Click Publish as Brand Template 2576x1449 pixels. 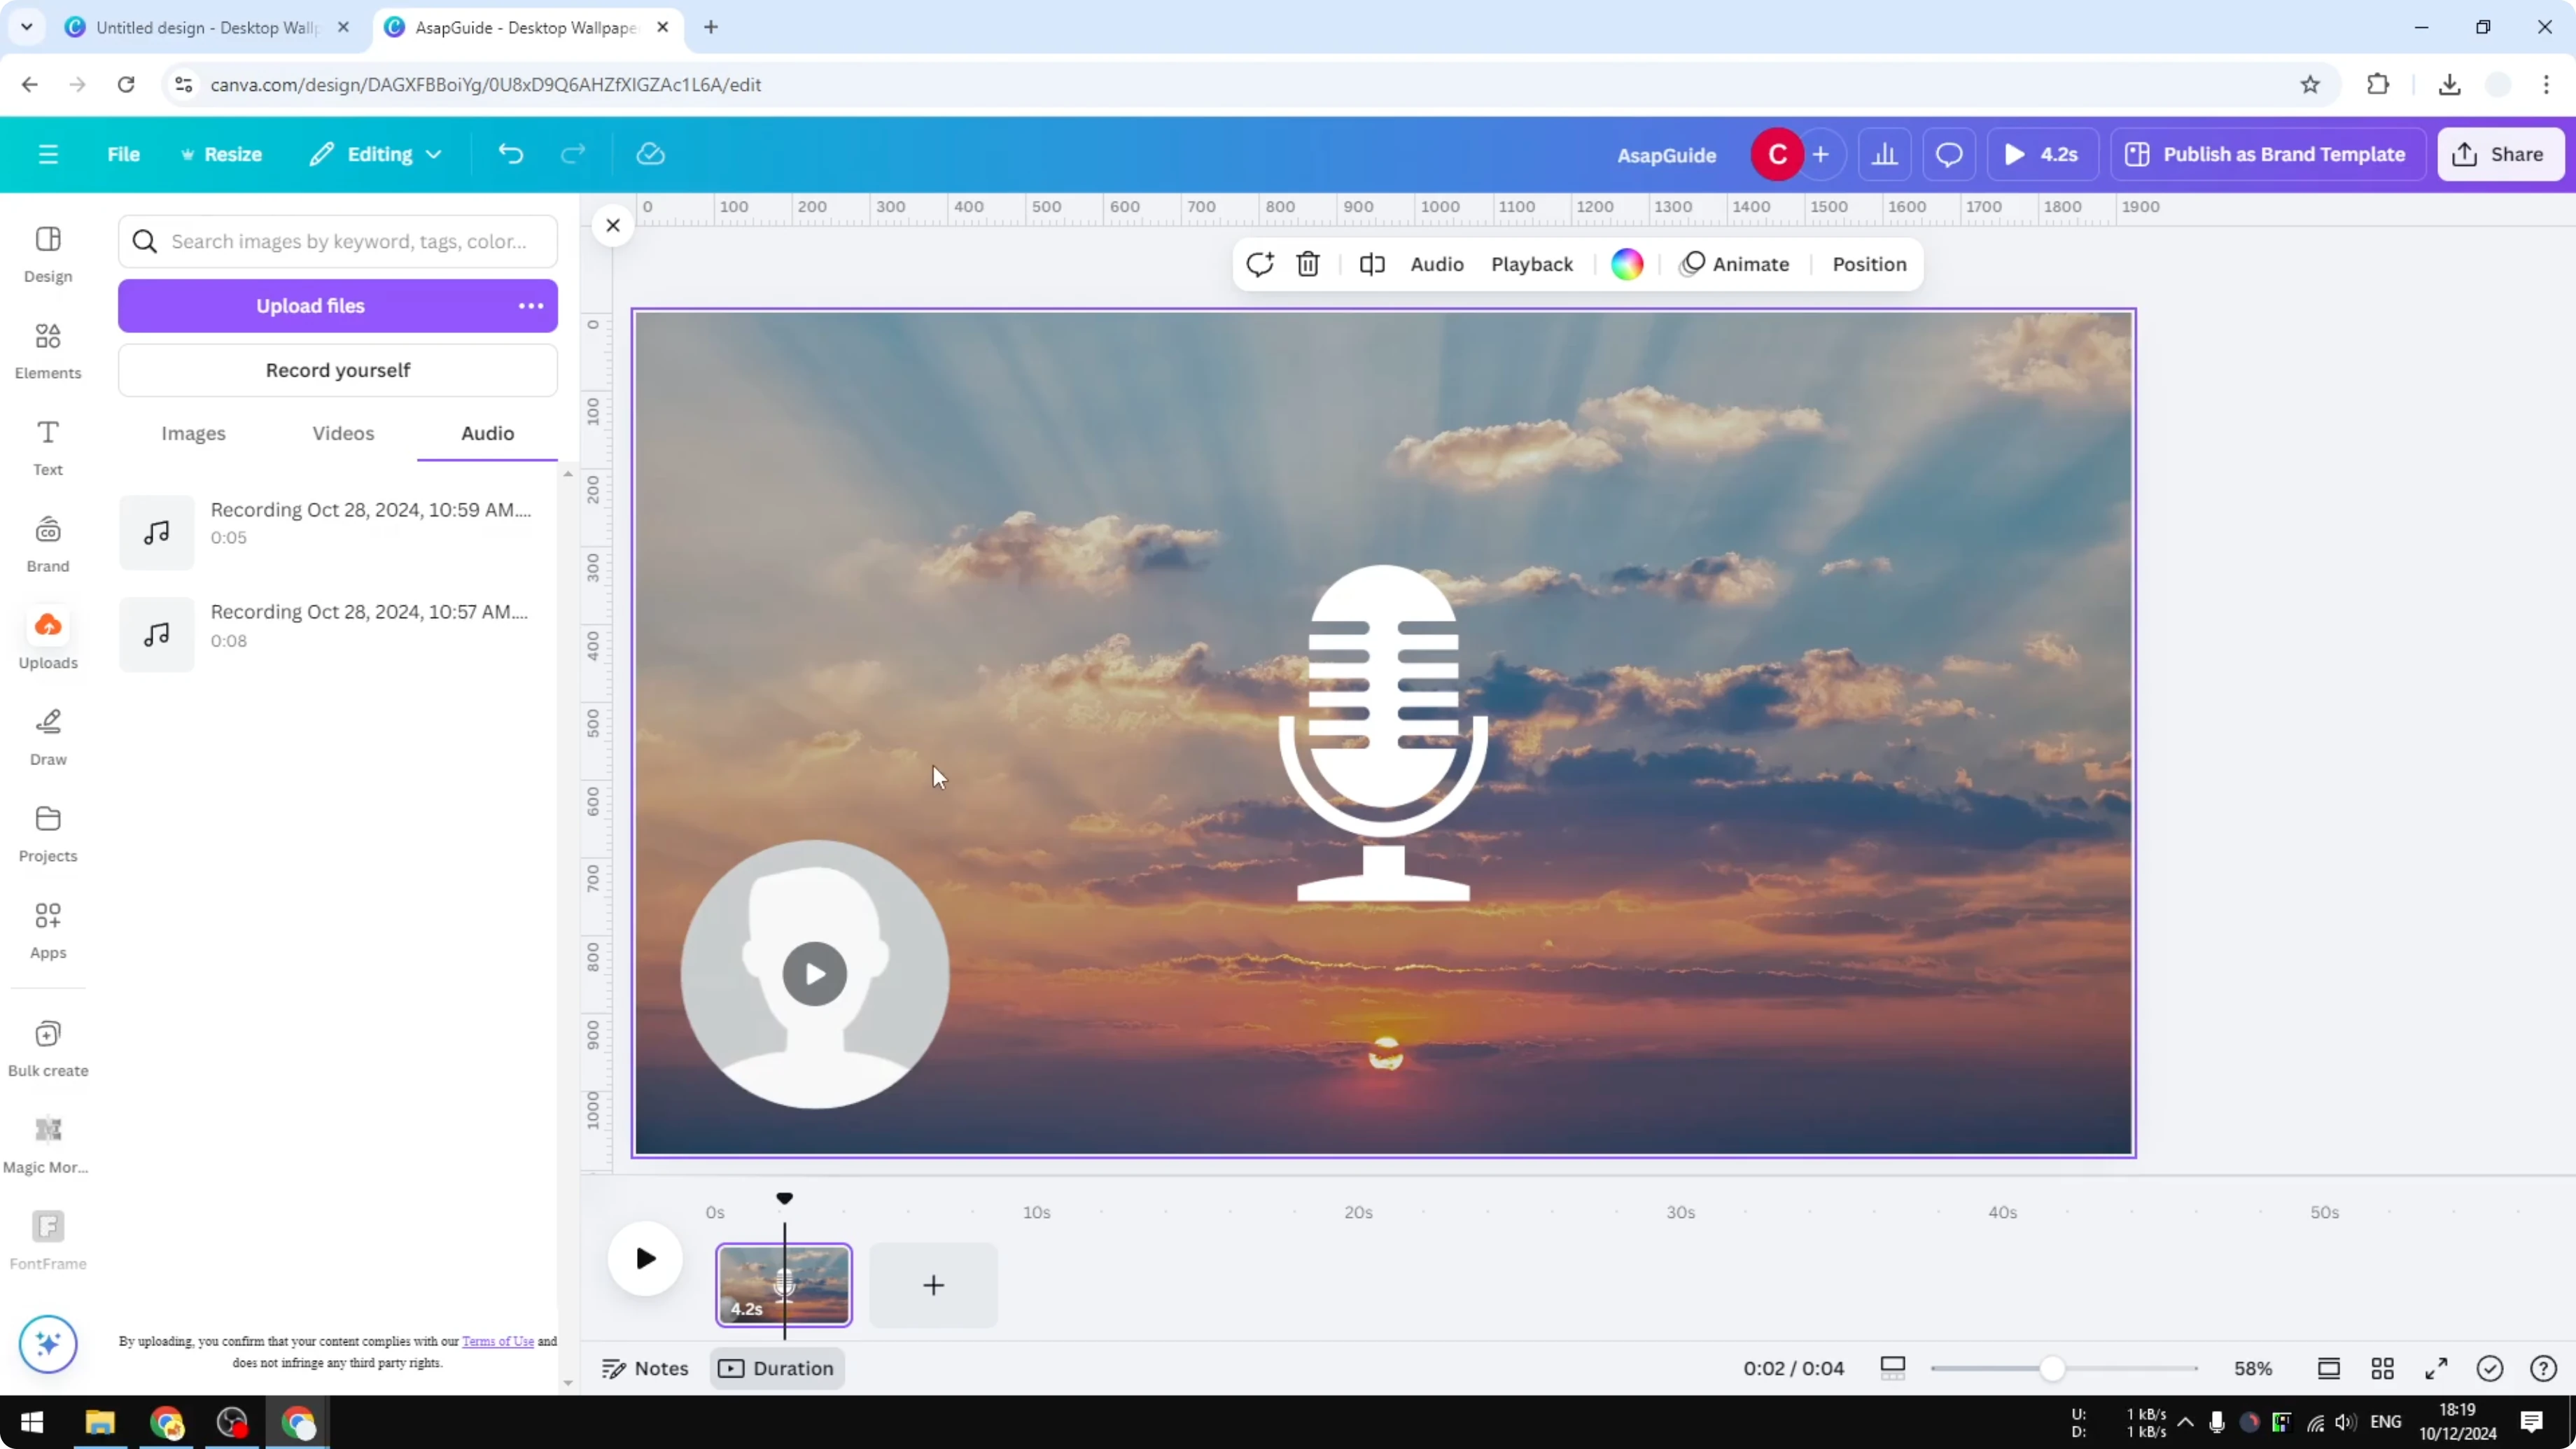click(x=2268, y=153)
